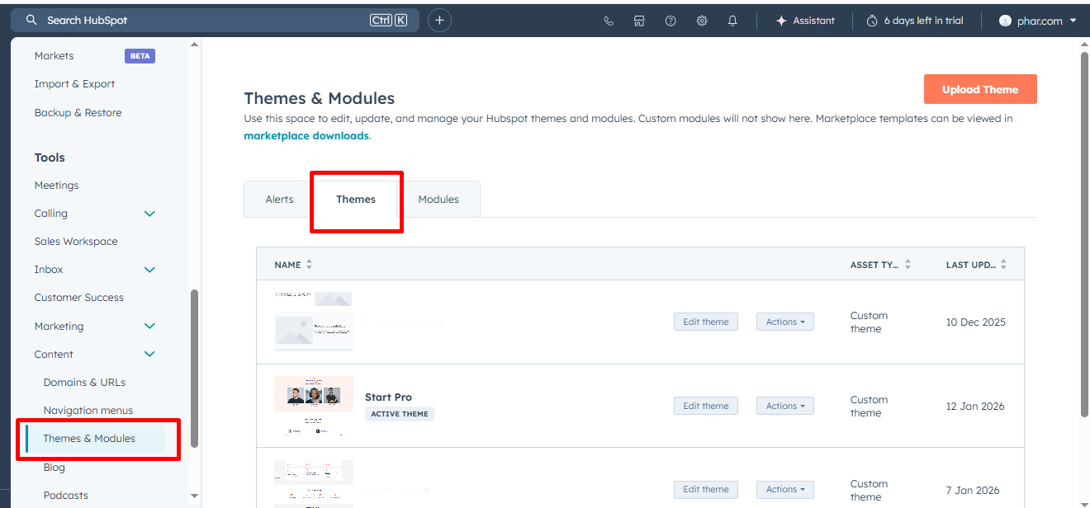Click the Start Pro theme thumbnail
The height and width of the screenshot is (508, 1090).
pyautogui.click(x=314, y=405)
